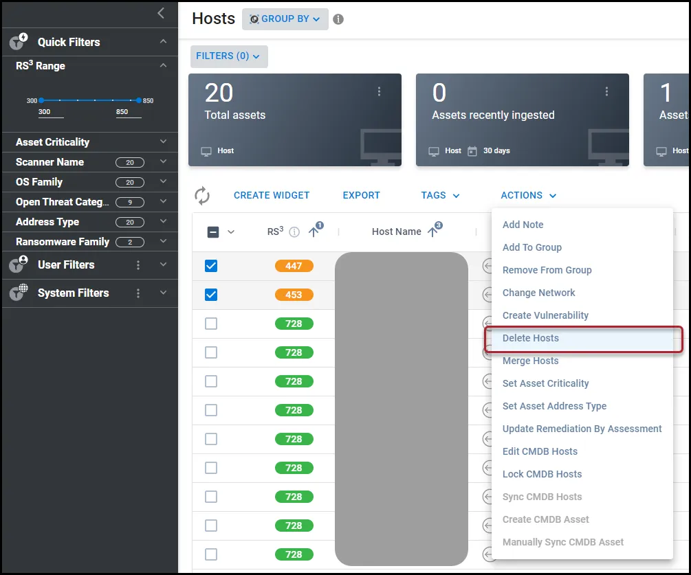Open detail arrow for the 447 row
Viewport: 691px width, 575px height.
coord(487,266)
